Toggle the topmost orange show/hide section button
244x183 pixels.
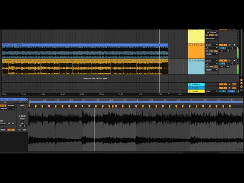(241, 80)
